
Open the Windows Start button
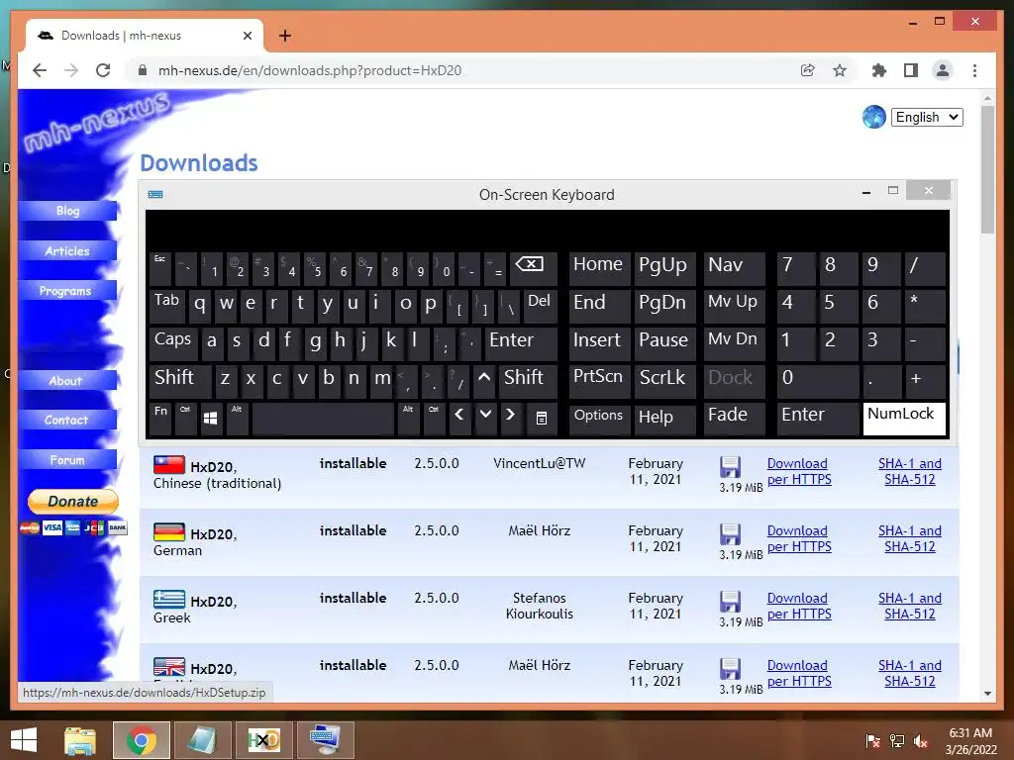(x=24, y=740)
